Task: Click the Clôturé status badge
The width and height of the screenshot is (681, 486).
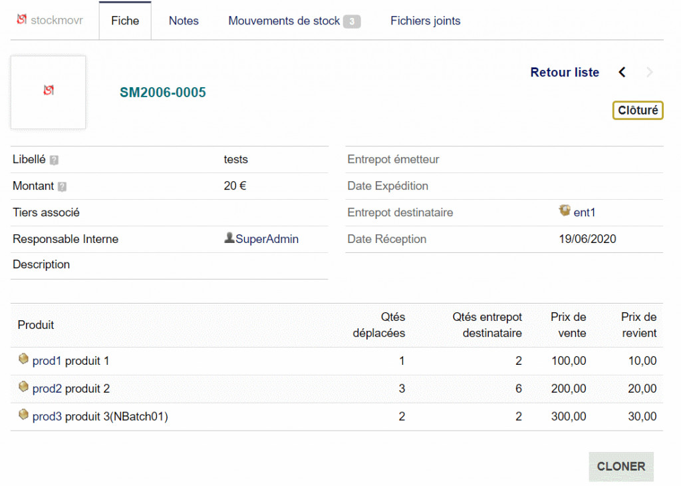Action: [x=638, y=111]
